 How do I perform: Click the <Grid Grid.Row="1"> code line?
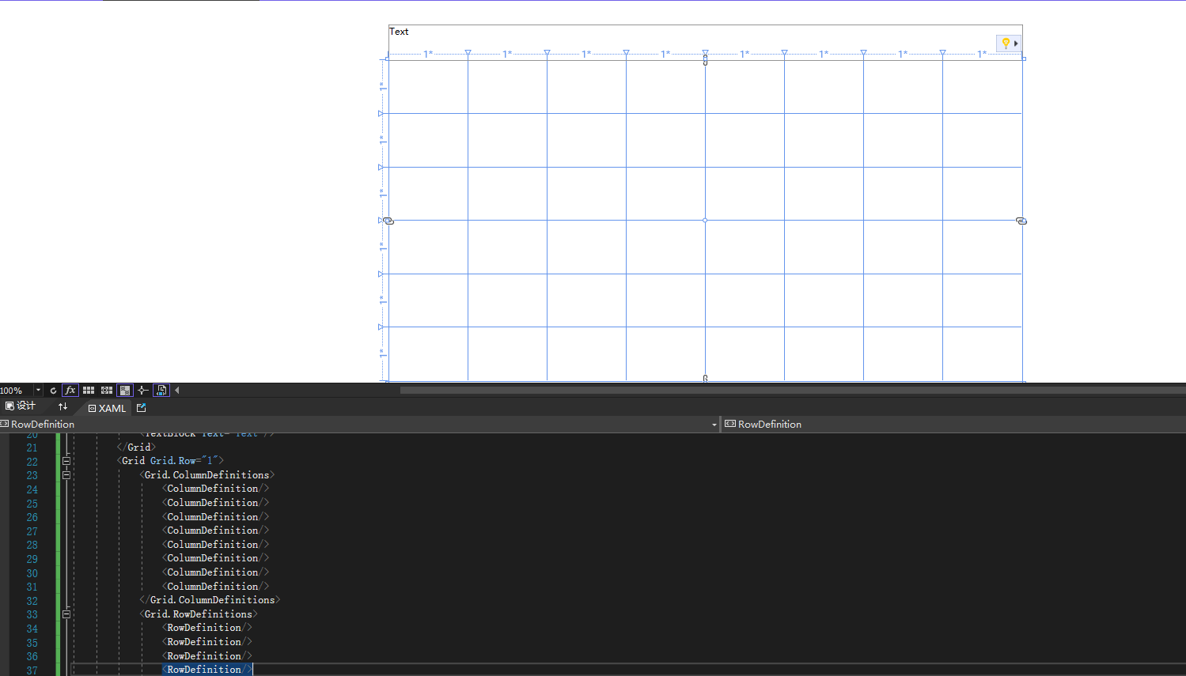[x=170, y=461]
